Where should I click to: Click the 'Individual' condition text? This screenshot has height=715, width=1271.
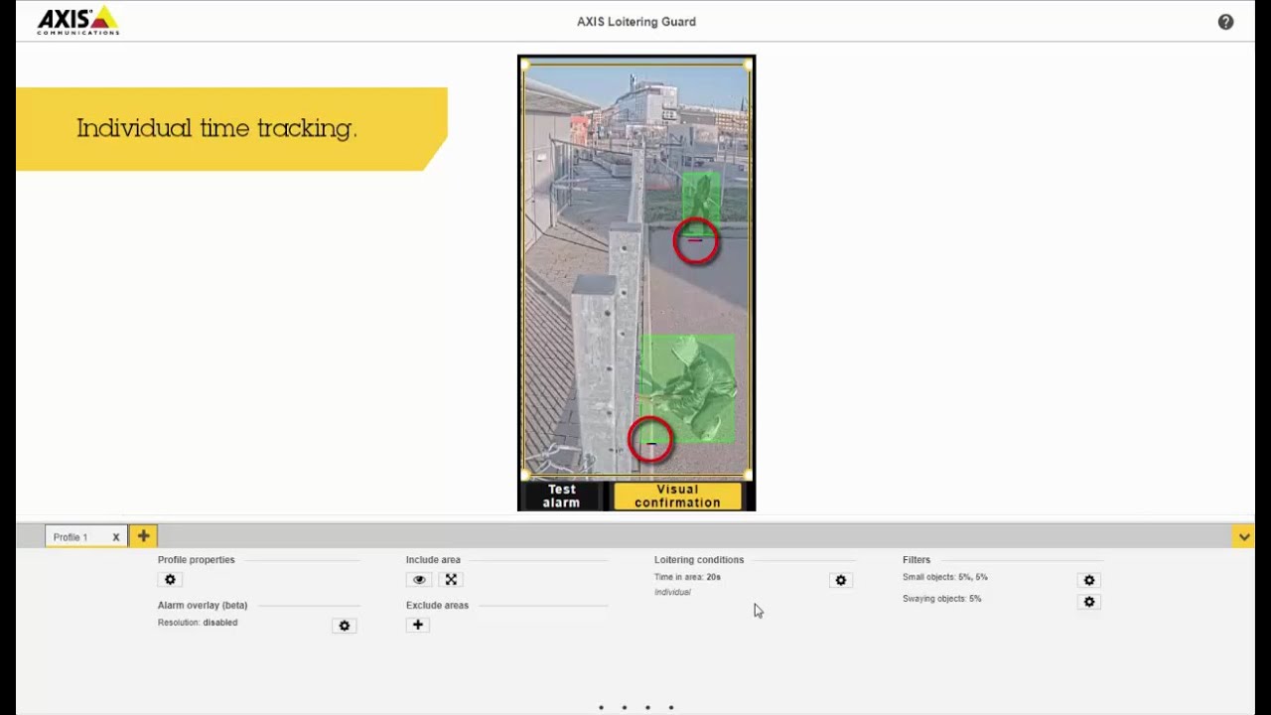pos(672,592)
